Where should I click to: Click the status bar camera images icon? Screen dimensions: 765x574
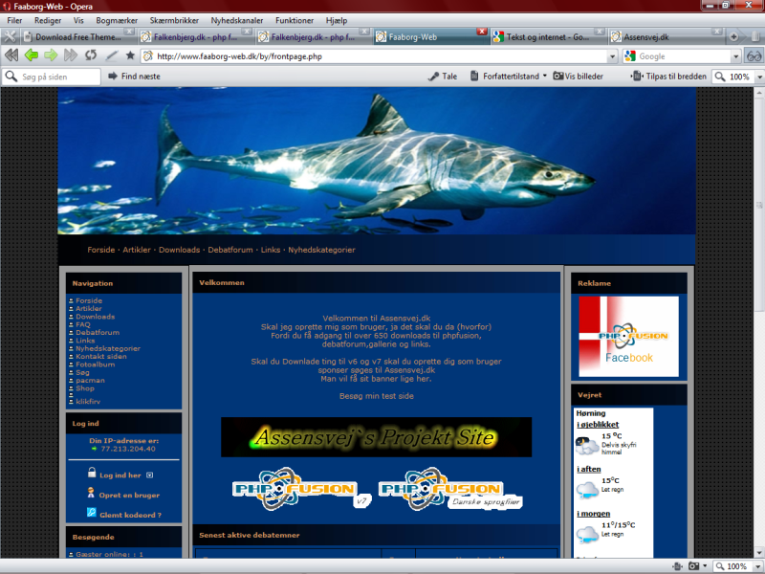[x=694, y=566]
